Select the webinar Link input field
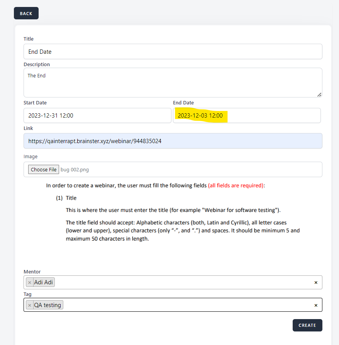 click(x=173, y=141)
